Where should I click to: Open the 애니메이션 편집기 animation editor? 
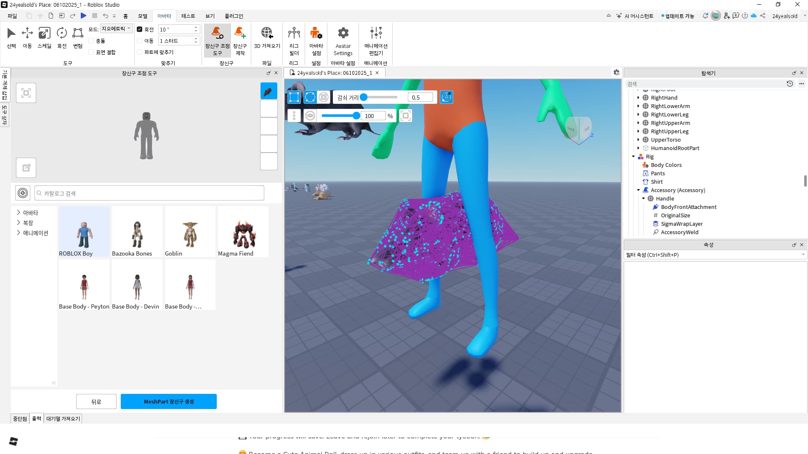tap(376, 40)
